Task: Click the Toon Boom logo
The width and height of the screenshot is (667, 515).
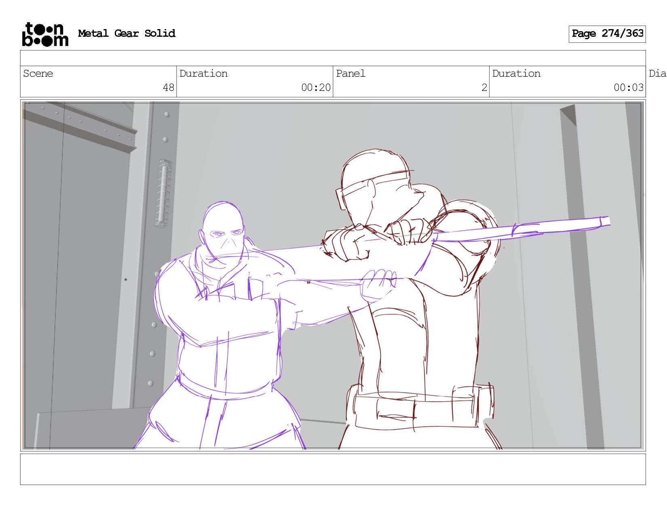Action: 45,34
